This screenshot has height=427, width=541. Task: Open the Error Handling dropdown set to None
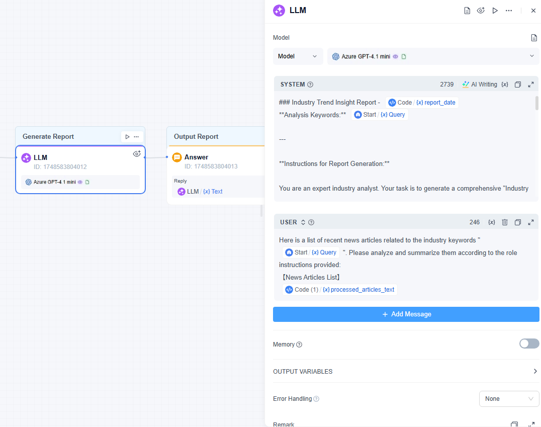pyautogui.click(x=509, y=399)
